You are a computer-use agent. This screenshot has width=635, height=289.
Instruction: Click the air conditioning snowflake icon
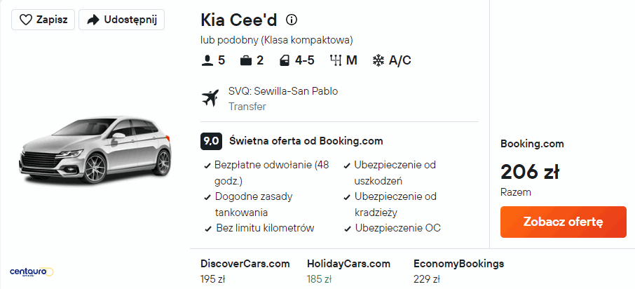pos(378,60)
